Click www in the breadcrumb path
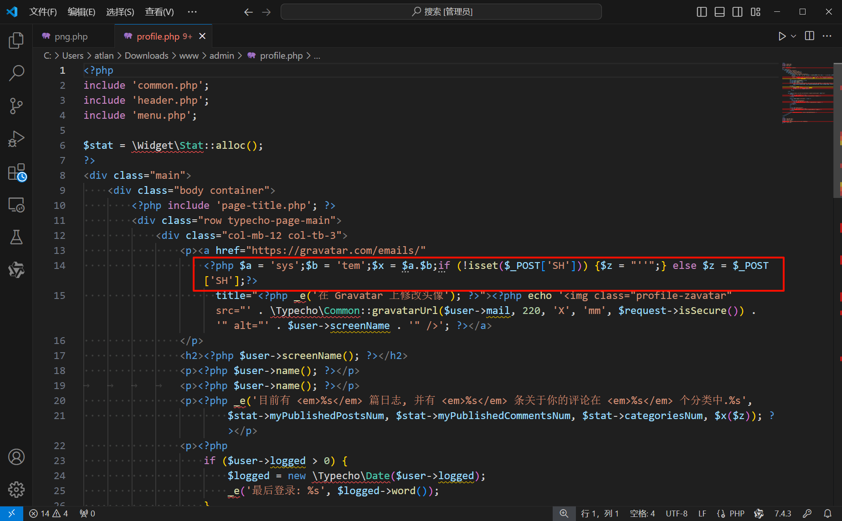 (189, 56)
